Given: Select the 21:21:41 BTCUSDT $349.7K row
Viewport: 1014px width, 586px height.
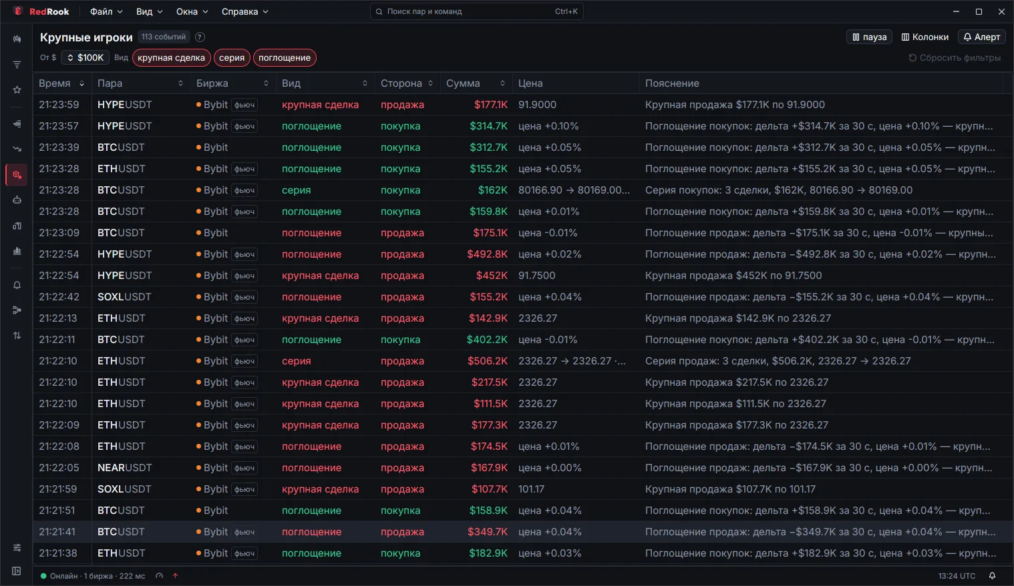Looking at the screenshot, I should [x=523, y=532].
